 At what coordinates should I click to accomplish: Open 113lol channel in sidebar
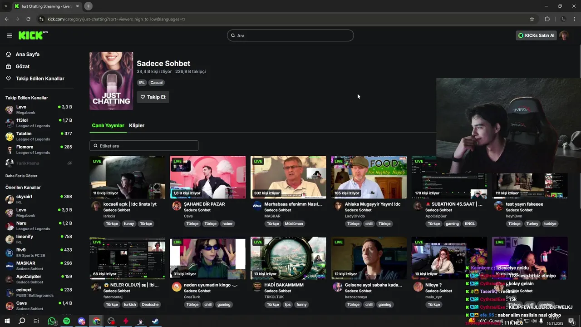39,123
